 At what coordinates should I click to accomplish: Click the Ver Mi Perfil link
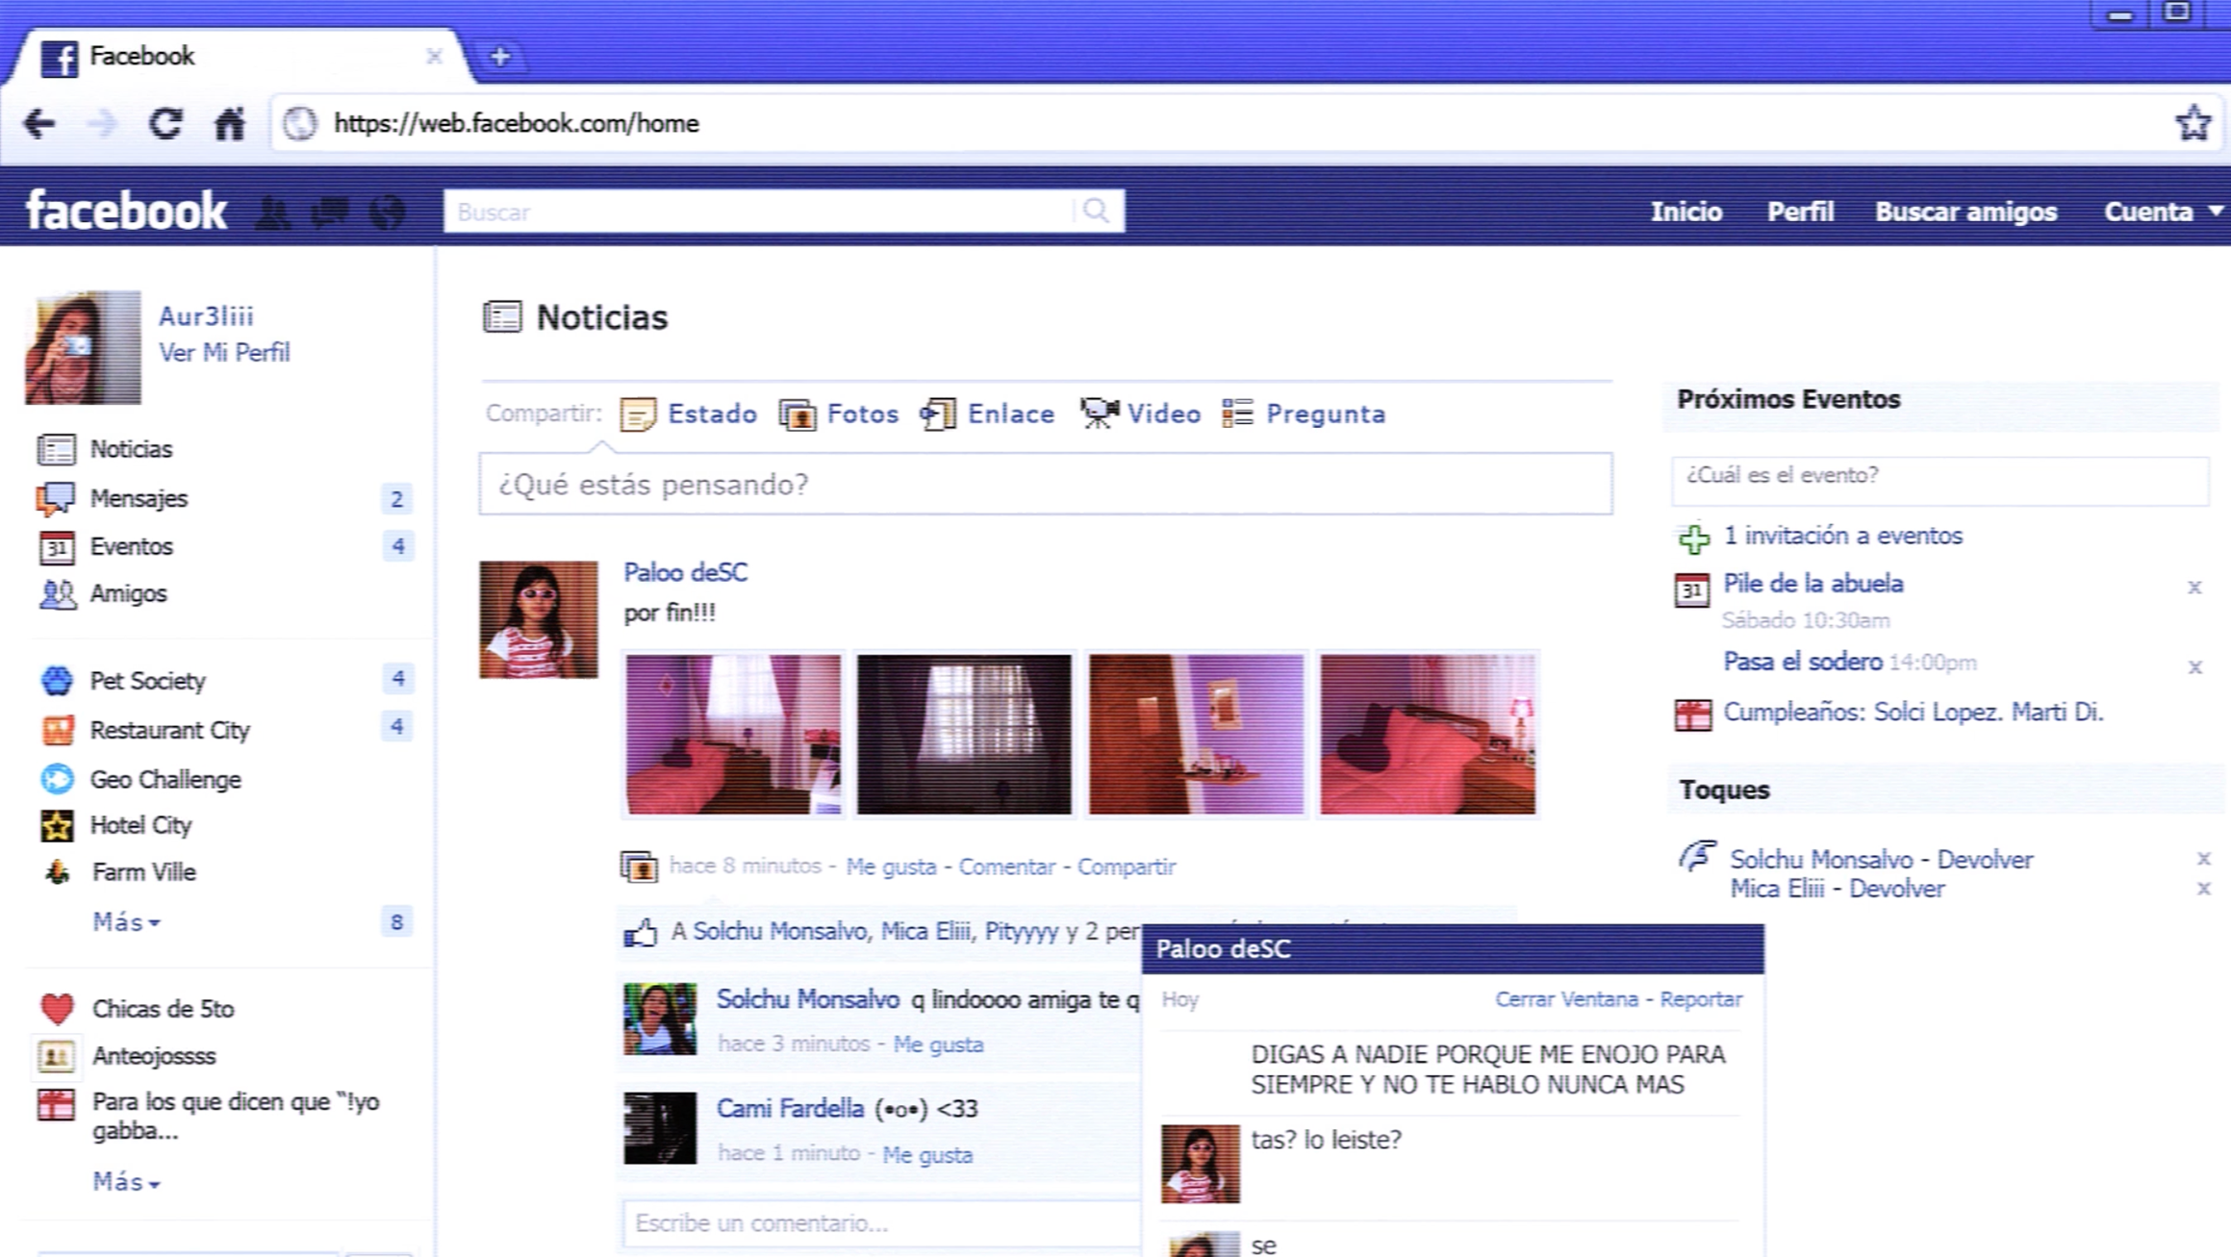pos(224,353)
